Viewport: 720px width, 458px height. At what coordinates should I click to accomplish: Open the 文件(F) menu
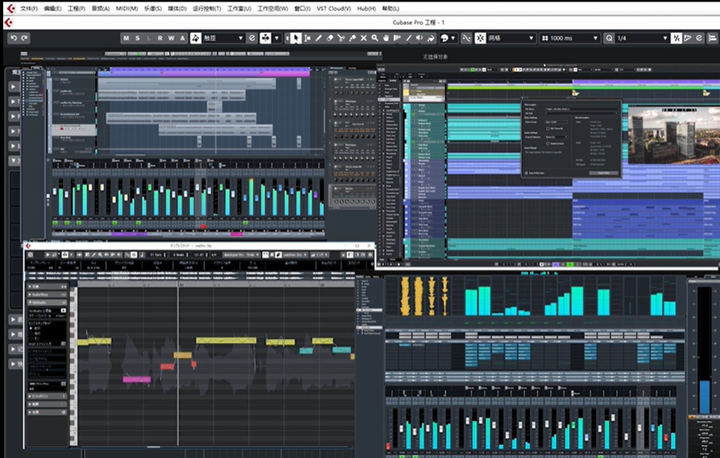click(x=29, y=9)
